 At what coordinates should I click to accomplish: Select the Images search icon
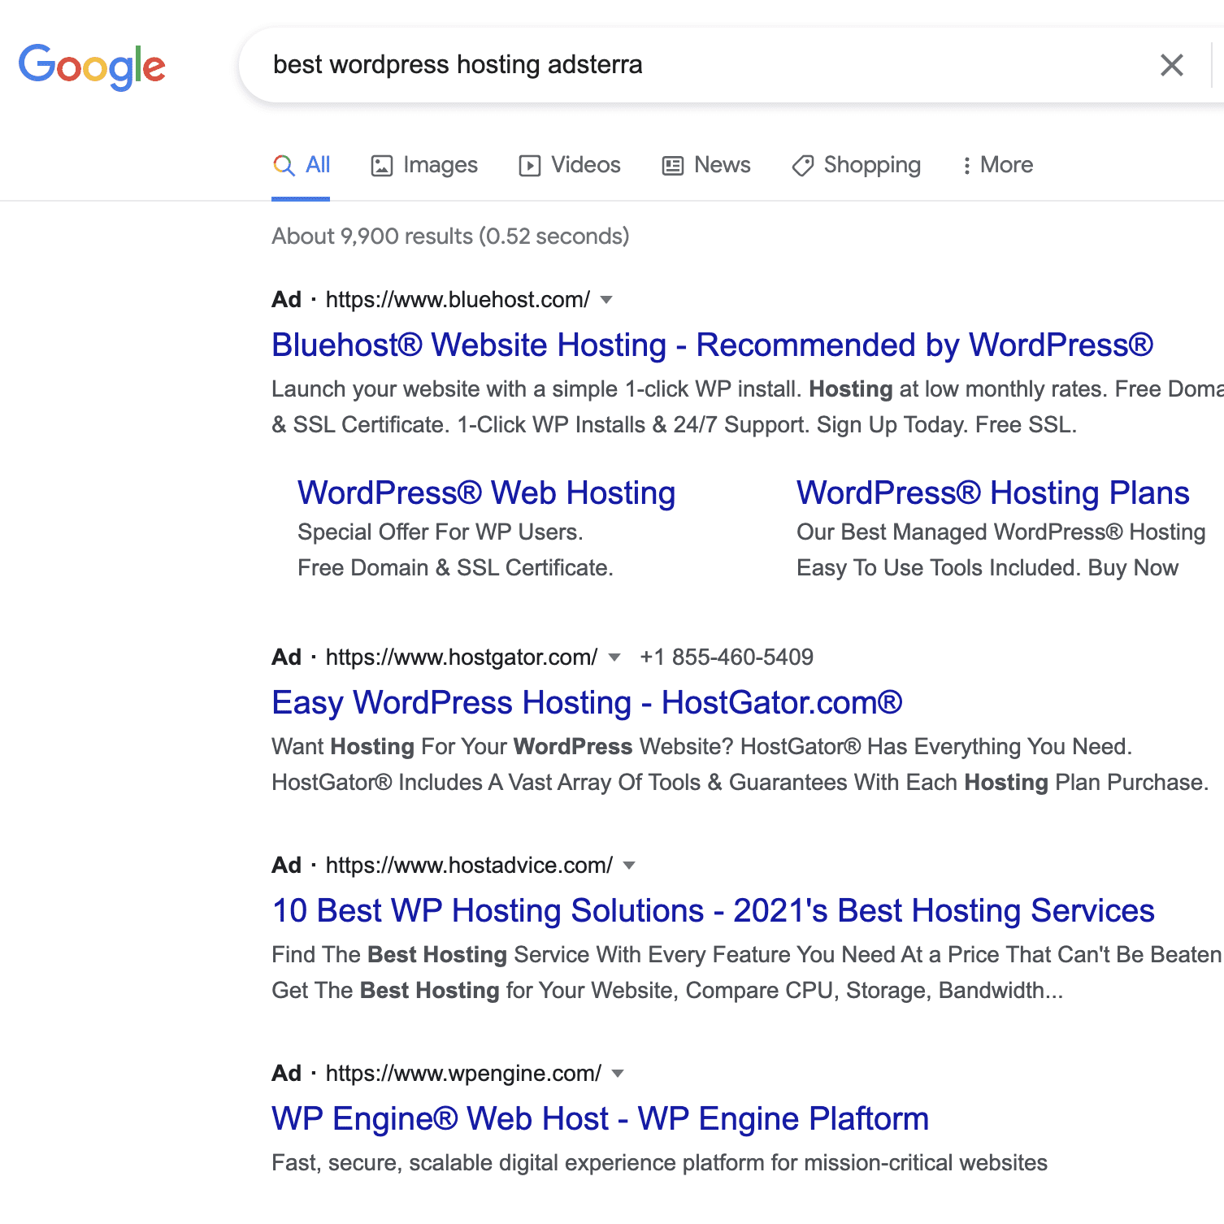tap(383, 165)
